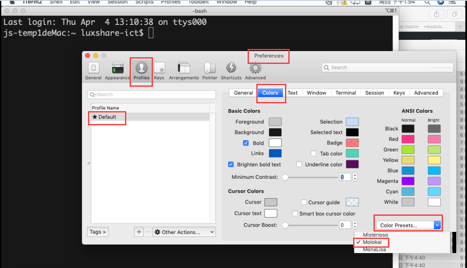Open the Shortcuts preferences icon
The width and height of the screenshot is (467, 268).
231,71
